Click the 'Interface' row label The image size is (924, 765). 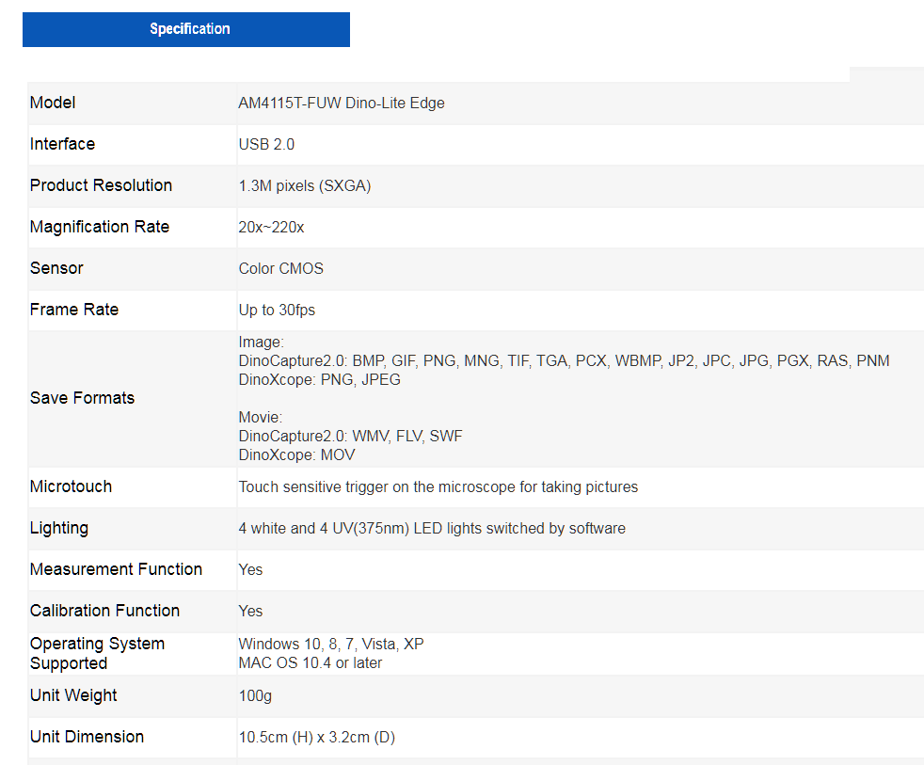click(x=62, y=144)
